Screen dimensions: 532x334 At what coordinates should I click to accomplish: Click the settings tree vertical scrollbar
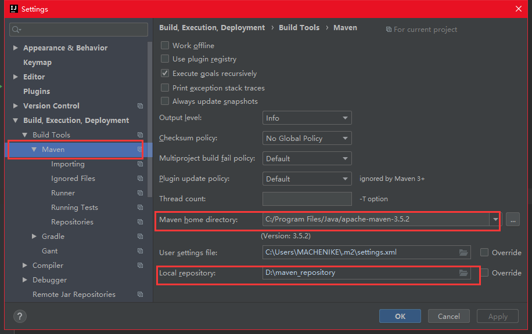click(x=150, y=119)
